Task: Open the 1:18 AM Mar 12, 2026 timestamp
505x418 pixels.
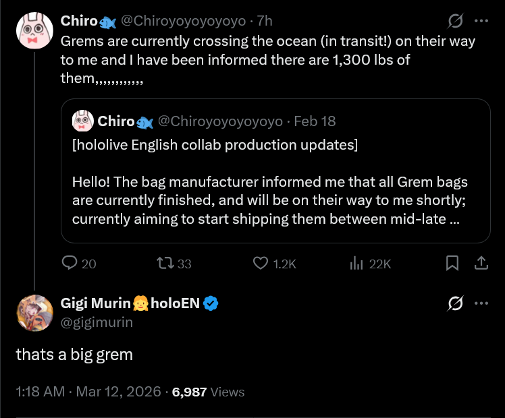Action: coord(88,392)
